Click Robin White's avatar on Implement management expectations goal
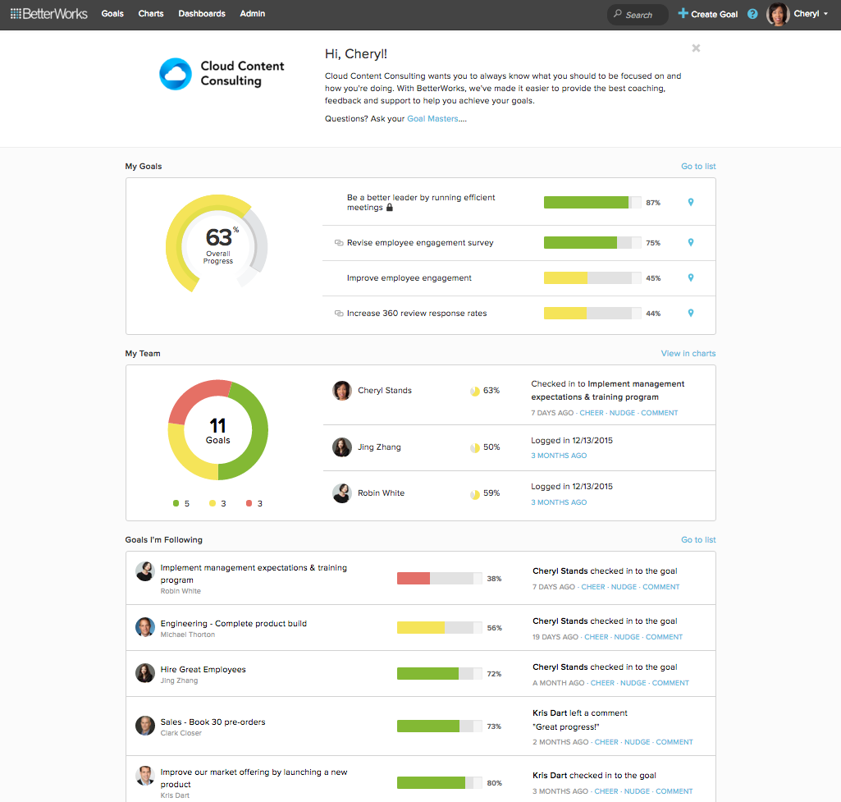This screenshot has height=802, width=841. (144, 571)
